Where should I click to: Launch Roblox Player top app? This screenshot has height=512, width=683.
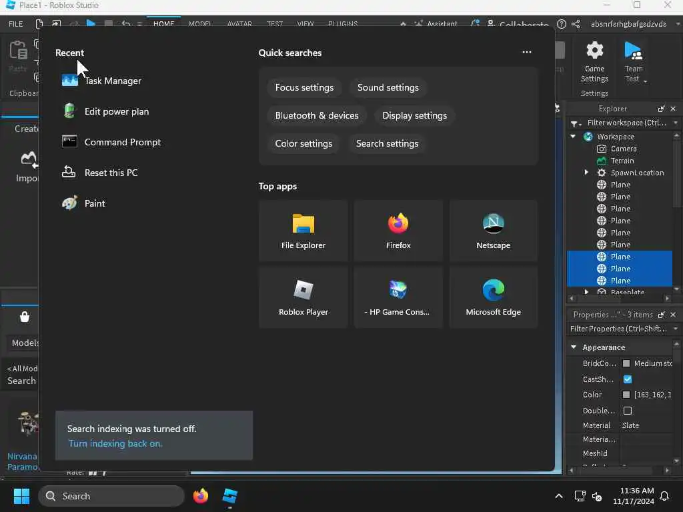(303, 297)
